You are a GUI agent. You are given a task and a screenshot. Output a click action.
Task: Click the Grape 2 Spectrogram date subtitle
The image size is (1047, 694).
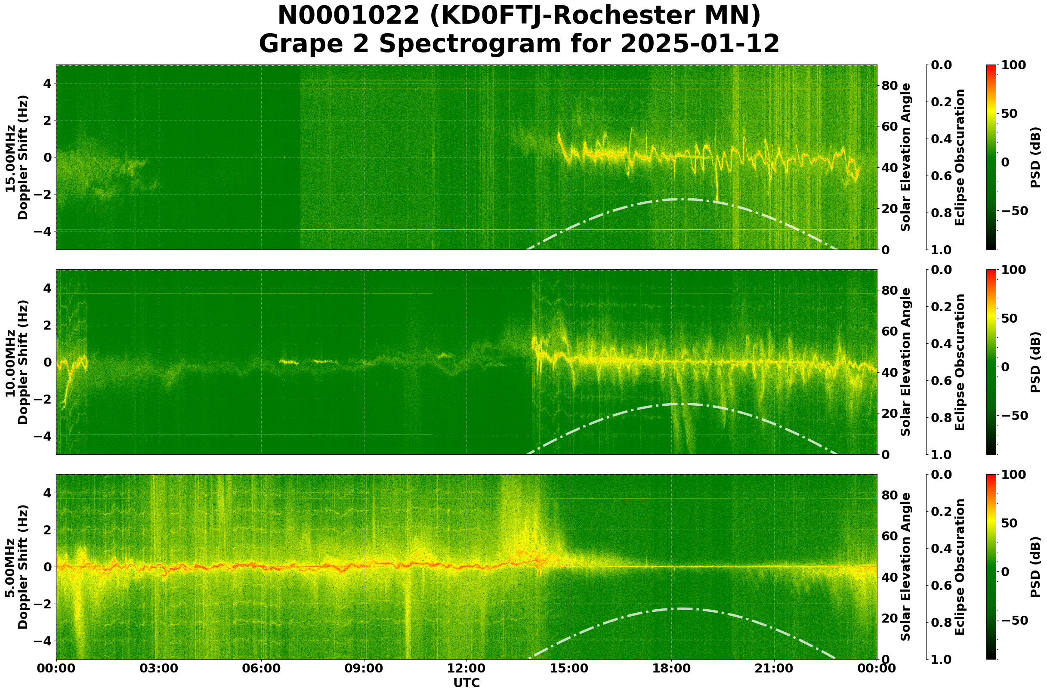pyautogui.click(x=519, y=44)
